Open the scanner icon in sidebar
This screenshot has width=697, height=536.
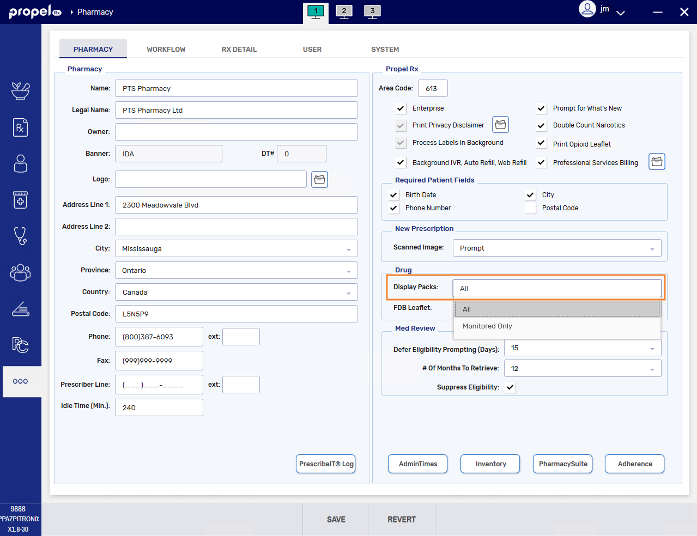[x=21, y=309]
